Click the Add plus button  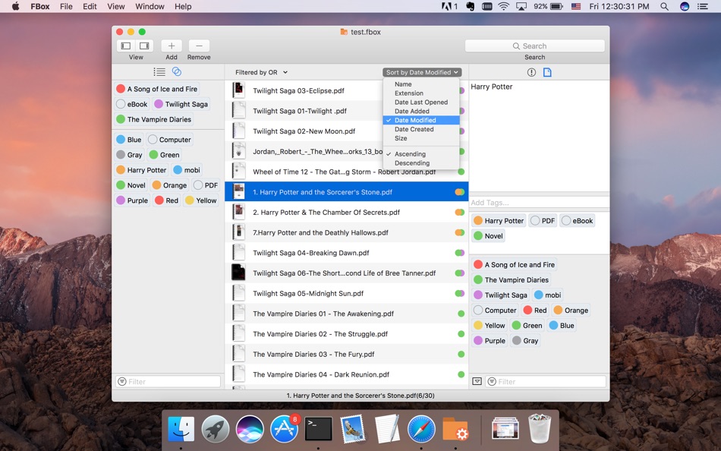point(172,46)
